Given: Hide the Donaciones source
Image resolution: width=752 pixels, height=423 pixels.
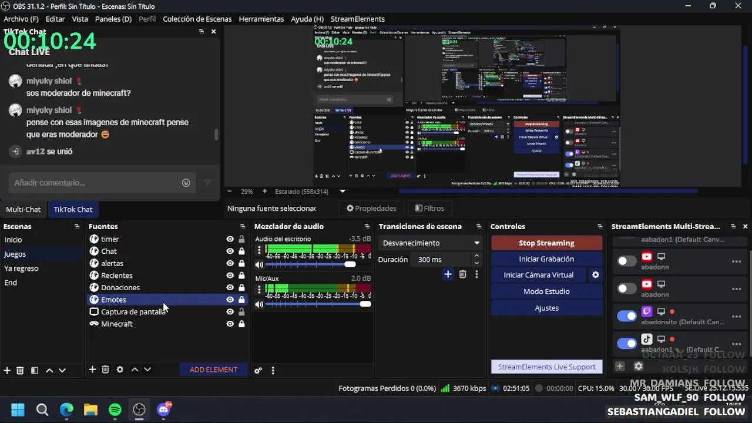Looking at the screenshot, I should (230, 287).
